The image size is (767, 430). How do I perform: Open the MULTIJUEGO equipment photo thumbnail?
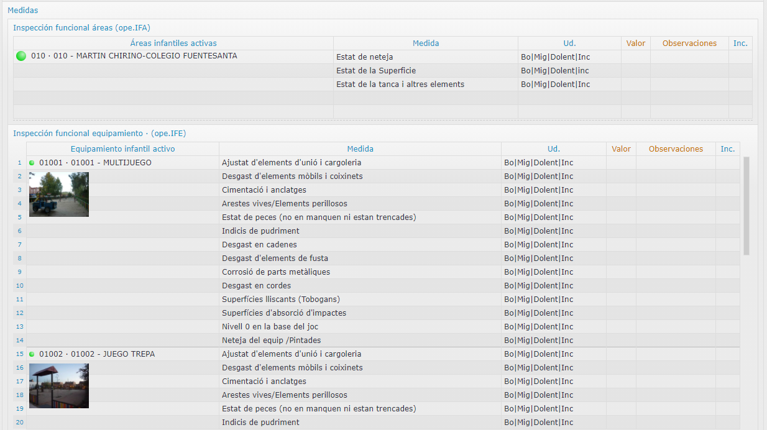(x=59, y=194)
